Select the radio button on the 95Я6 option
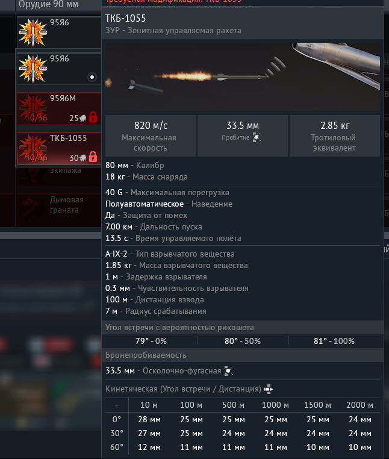389x459 pixels. pyautogui.click(x=92, y=76)
